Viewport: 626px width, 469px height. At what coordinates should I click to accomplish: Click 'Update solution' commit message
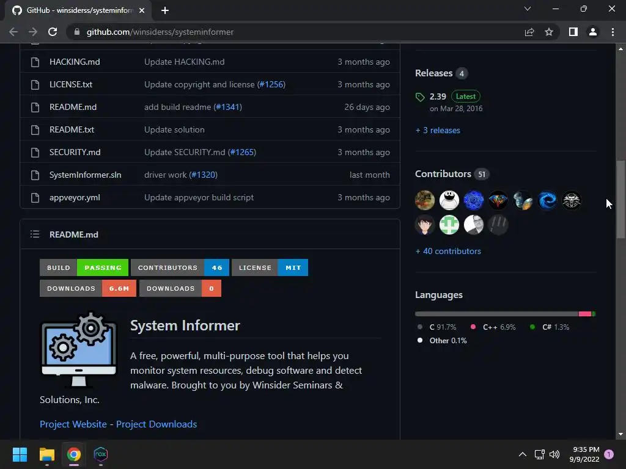tap(174, 129)
